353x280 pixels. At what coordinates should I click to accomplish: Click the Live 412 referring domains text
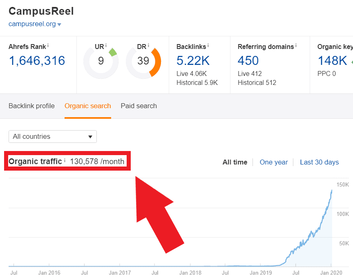[250, 73]
